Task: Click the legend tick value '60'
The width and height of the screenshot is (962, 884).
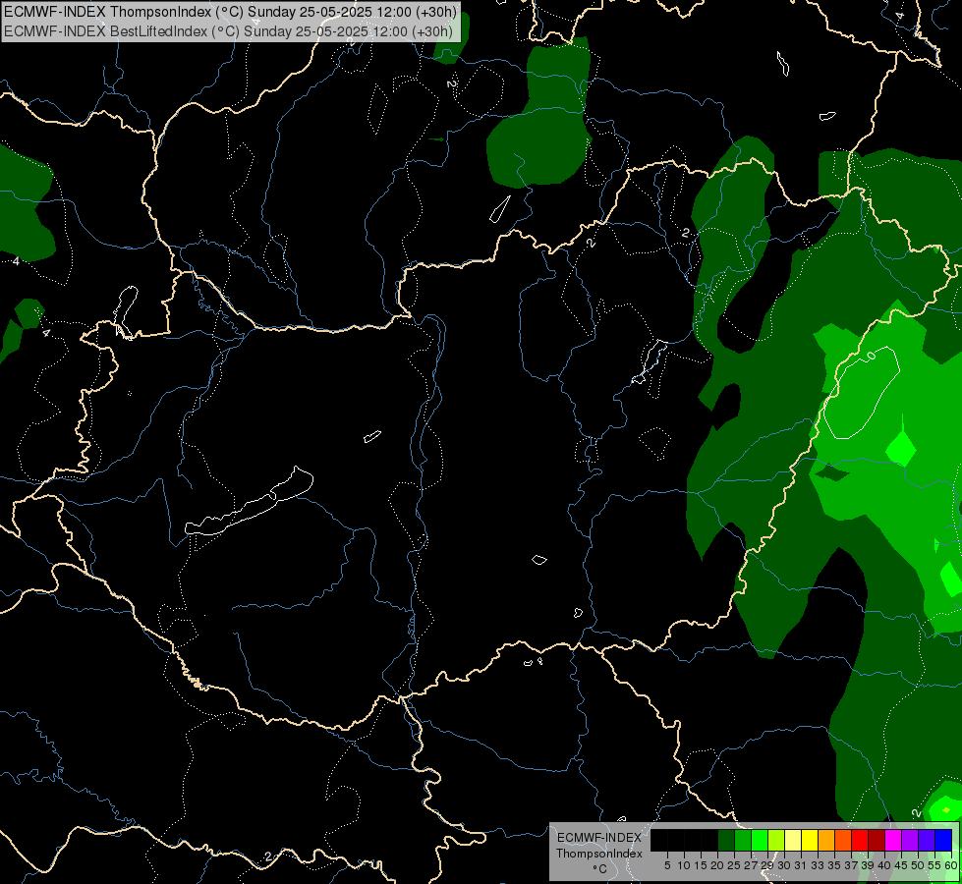Action: pyautogui.click(x=951, y=865)
